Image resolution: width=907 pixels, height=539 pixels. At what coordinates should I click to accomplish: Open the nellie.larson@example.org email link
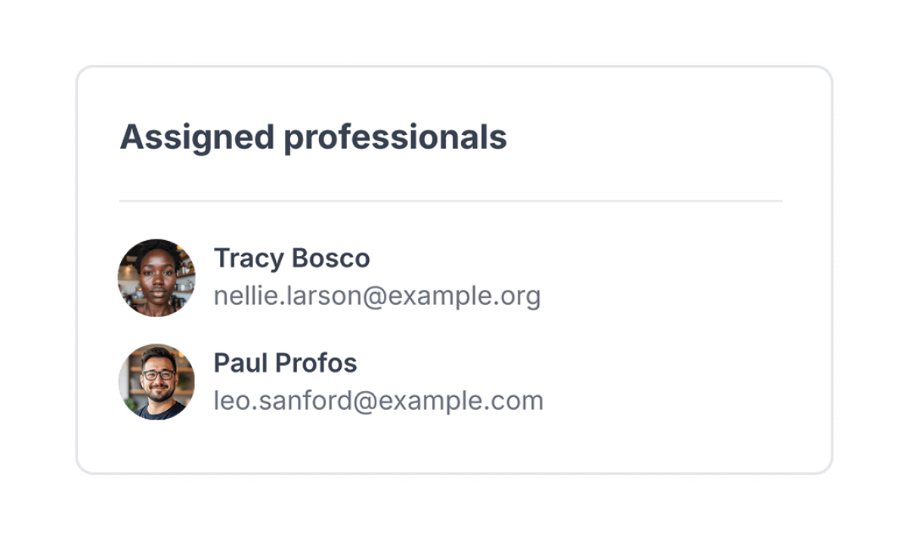(x=376, y=296)
